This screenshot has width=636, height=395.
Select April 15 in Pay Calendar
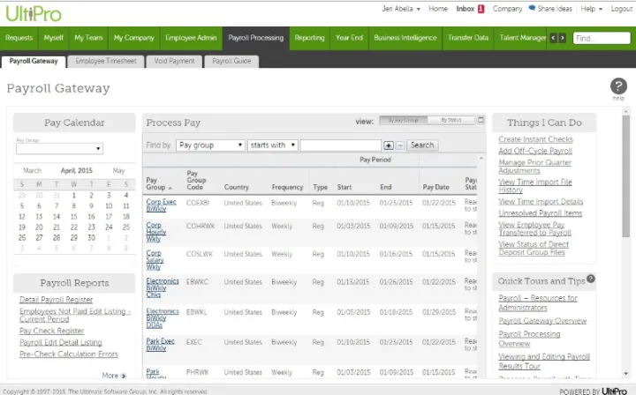[74, 217]
